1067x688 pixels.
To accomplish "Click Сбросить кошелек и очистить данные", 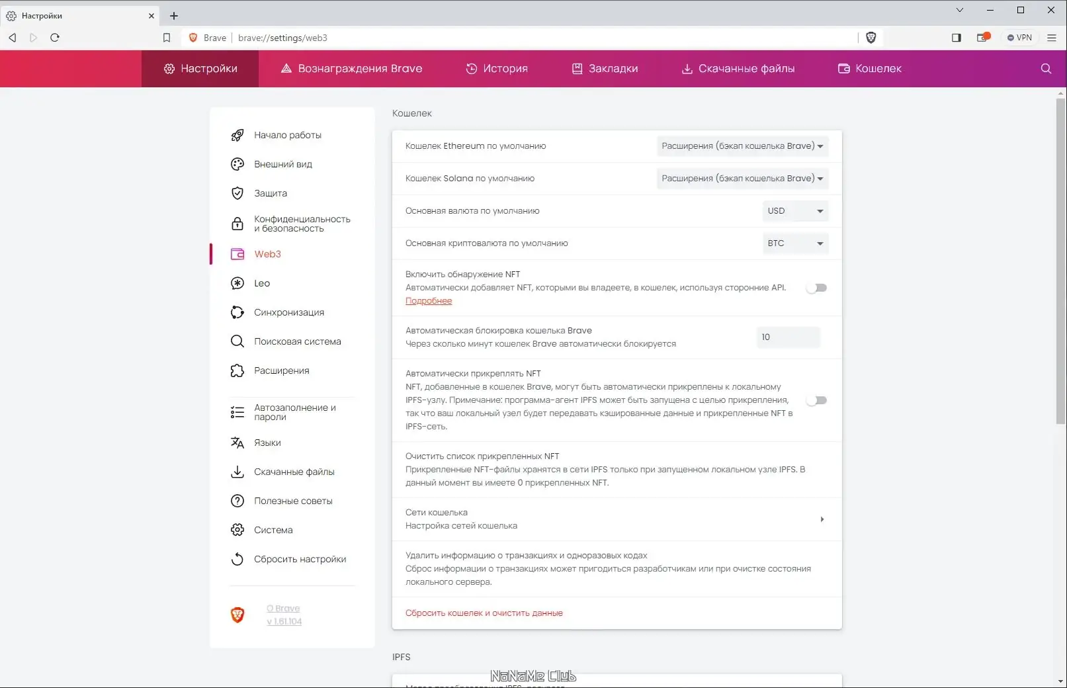I will 484,613.
